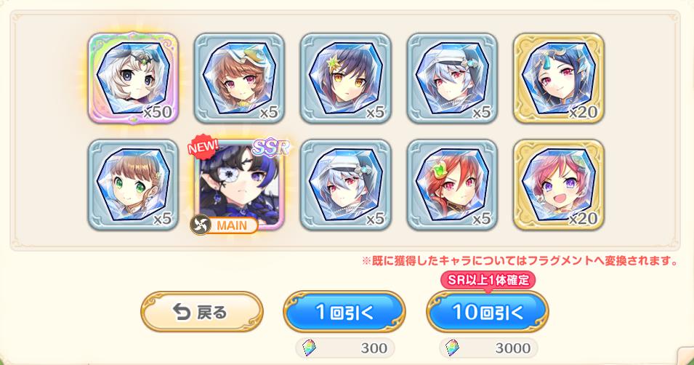Click the red-haired character with green gem

tap(452, 184)
